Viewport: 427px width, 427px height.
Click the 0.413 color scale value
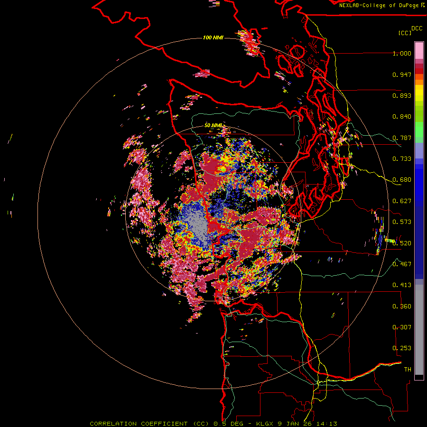point(402,285)
